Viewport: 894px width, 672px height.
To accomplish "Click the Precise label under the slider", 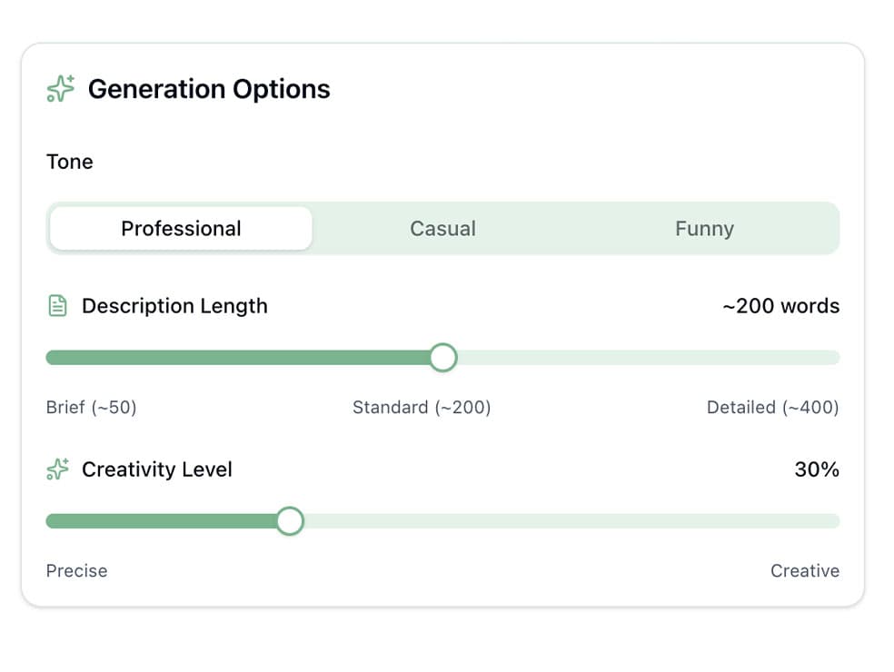I will tap(76, 570).
